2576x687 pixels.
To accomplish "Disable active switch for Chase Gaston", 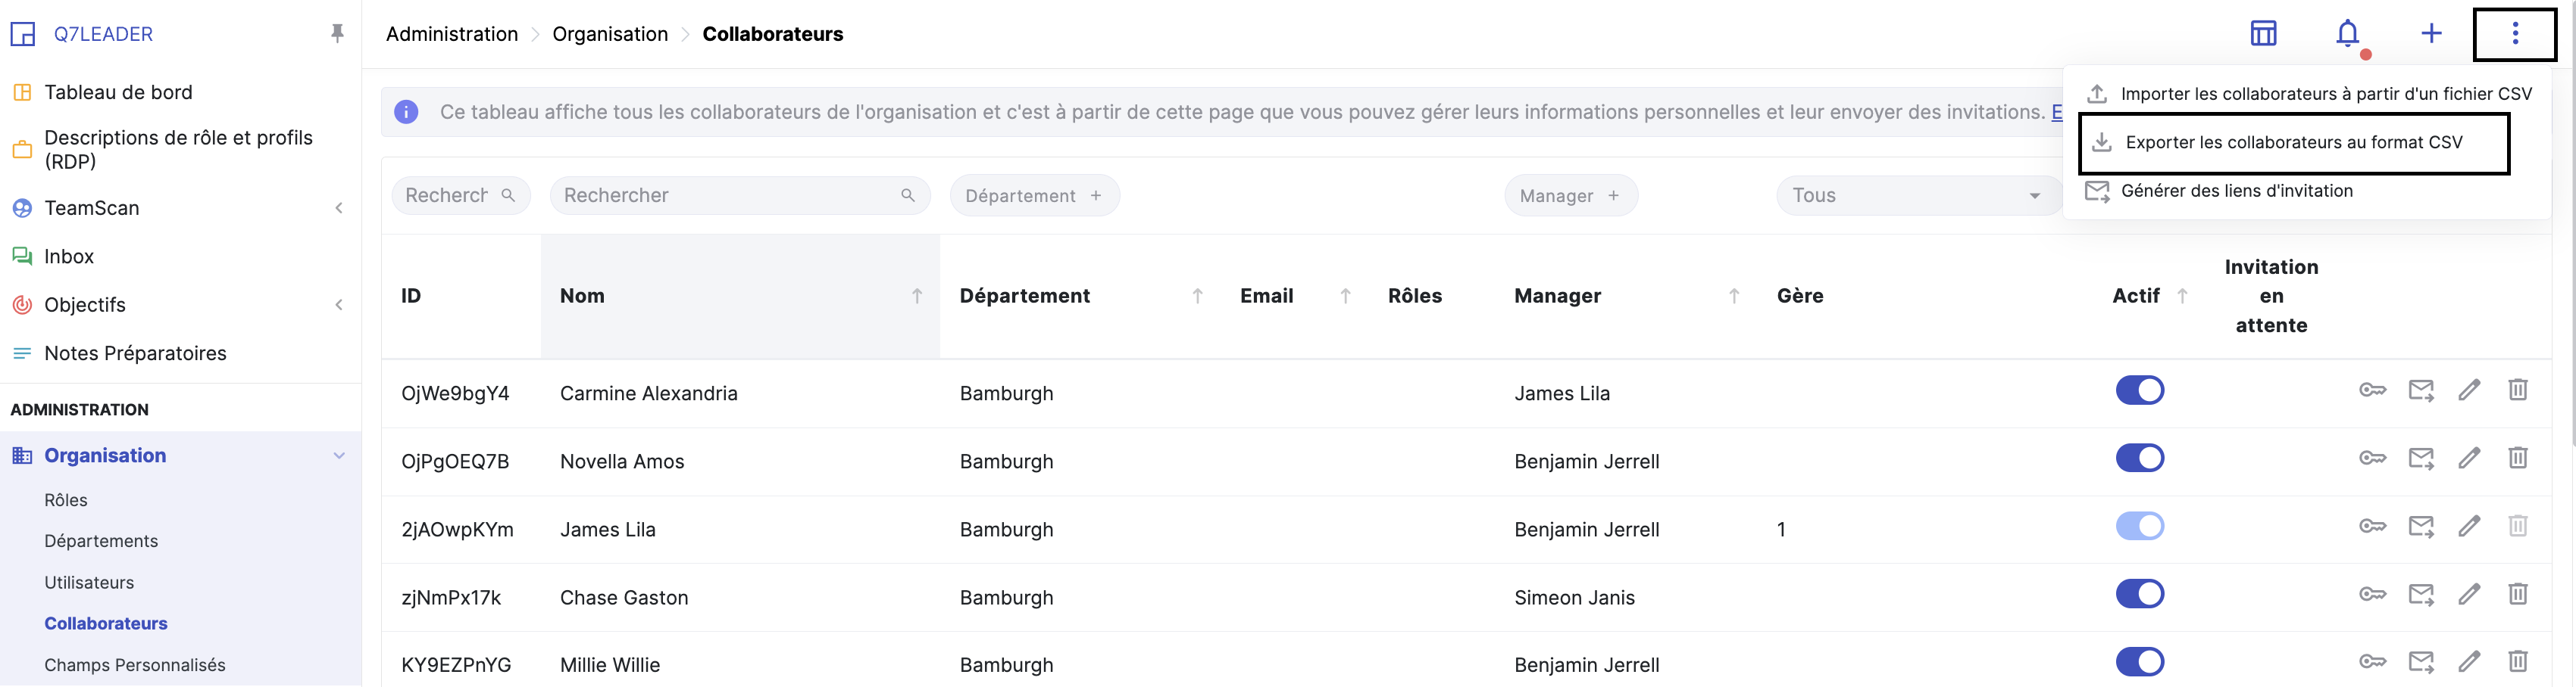I will [2139, 594].
